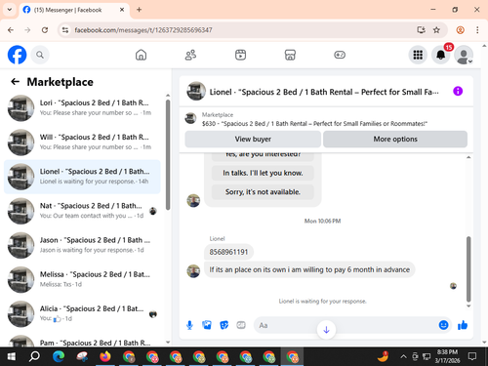Send a thumbs-up like
This screenshot has height=366, width=488.
463,325
